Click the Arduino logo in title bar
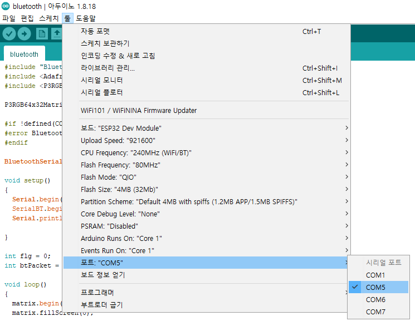The width and height of the screenshot is (415, 321). tap(6, 6)
